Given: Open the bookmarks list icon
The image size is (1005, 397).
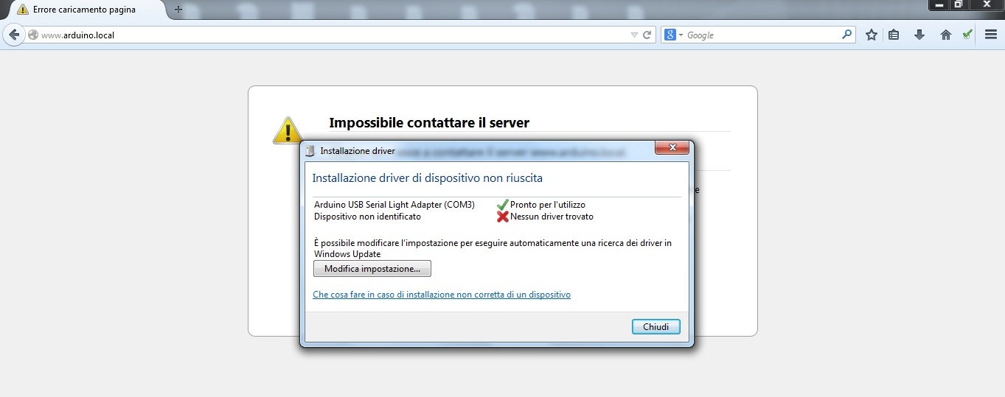Looking at the screenshot, I should pos(894,35).
